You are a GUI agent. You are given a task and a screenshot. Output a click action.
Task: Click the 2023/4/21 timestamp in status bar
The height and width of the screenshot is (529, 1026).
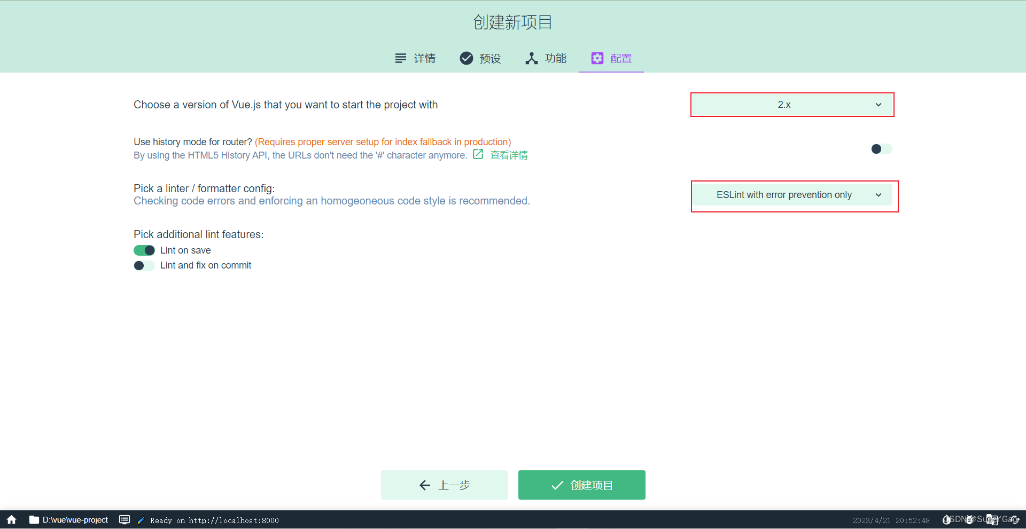(891, 520)
